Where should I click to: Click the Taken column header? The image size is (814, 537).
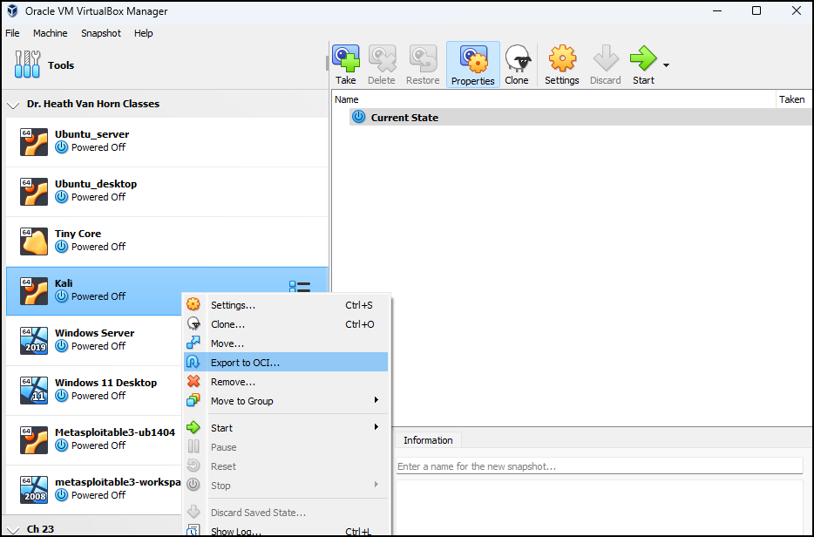click(793, 99)
